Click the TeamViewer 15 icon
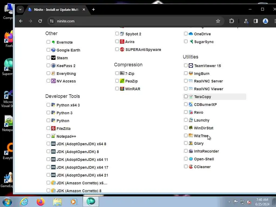 coord(191,65)
